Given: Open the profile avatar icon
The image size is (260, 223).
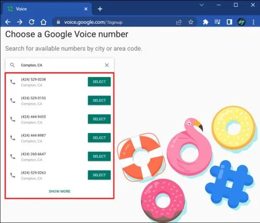Looking at the screenshot, I should click(x=241, y=22).
